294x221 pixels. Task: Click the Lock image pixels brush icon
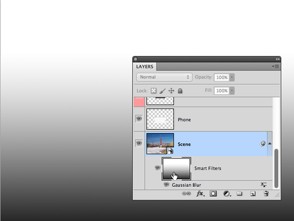coord(162,91)
